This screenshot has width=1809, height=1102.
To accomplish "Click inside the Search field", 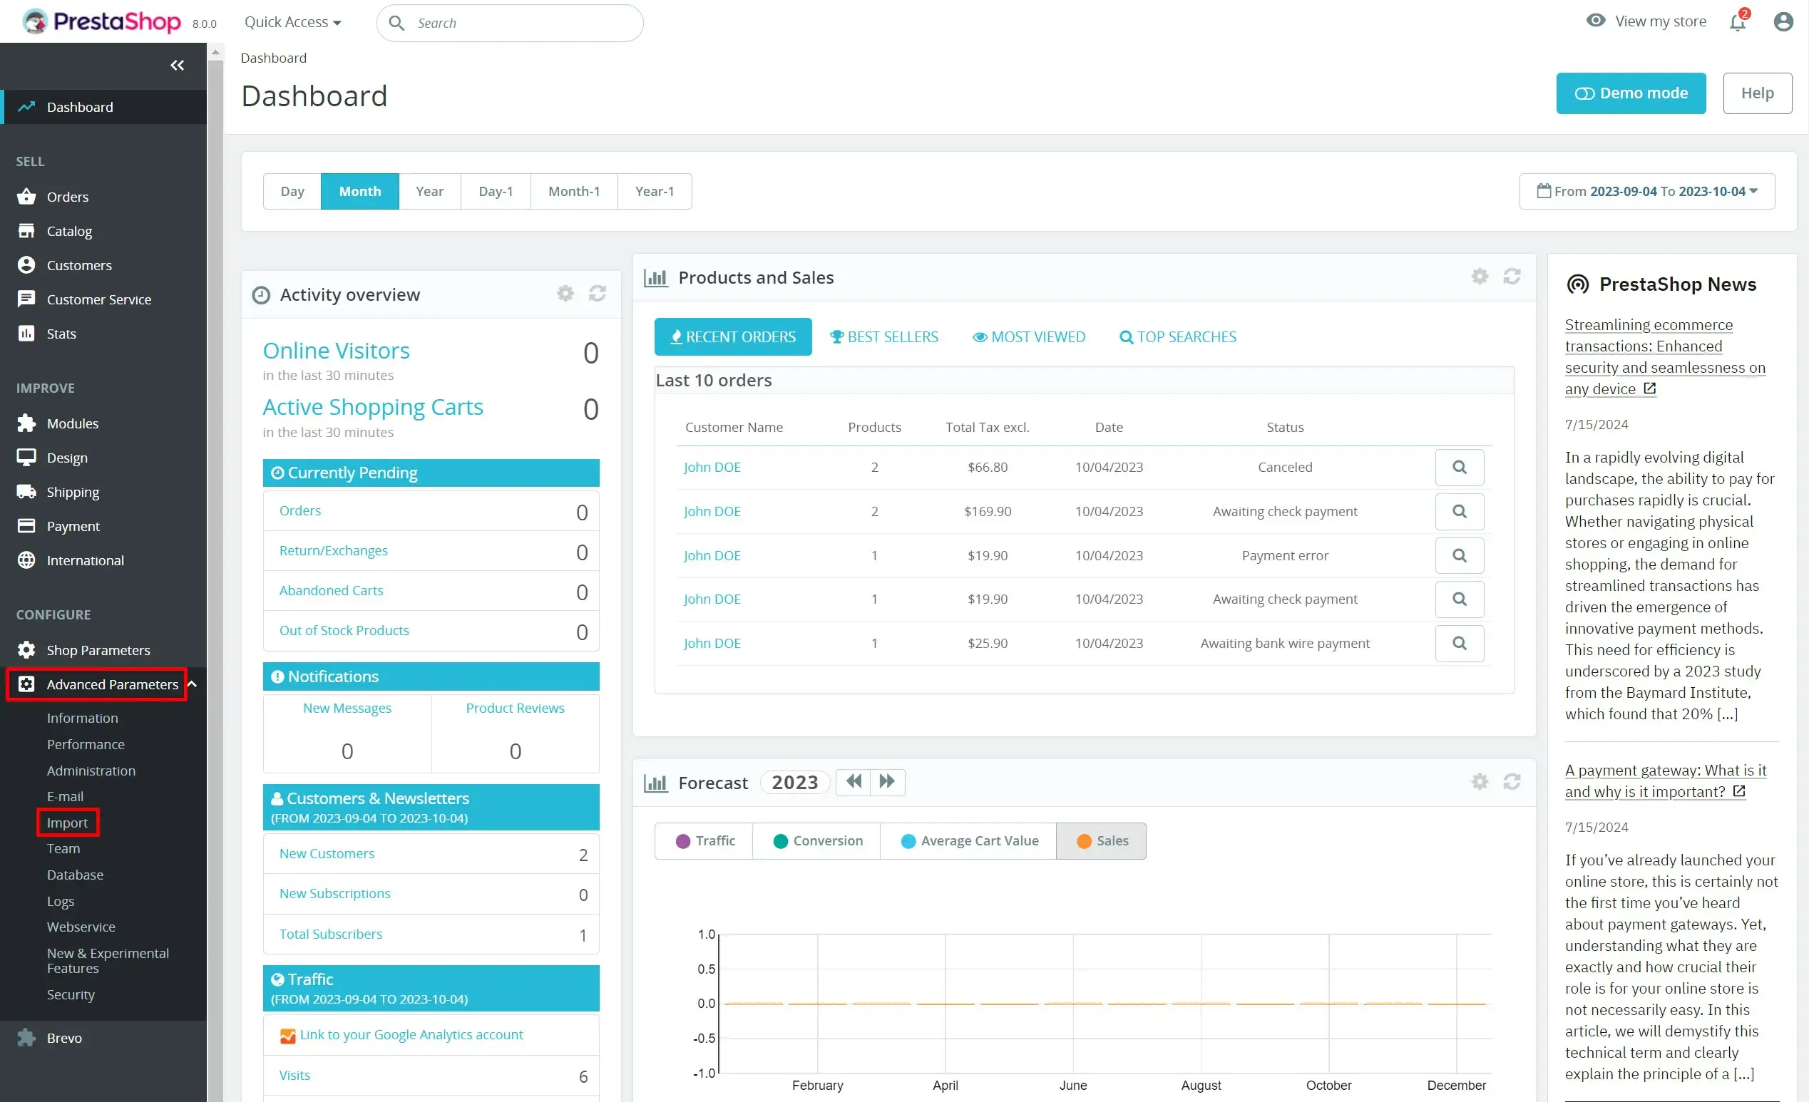I will (x=514, y=23).
